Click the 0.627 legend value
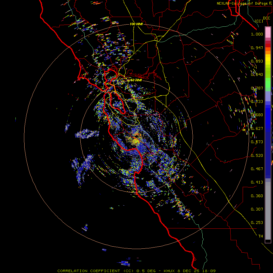The image size is (273, 273). coord(257,129)
